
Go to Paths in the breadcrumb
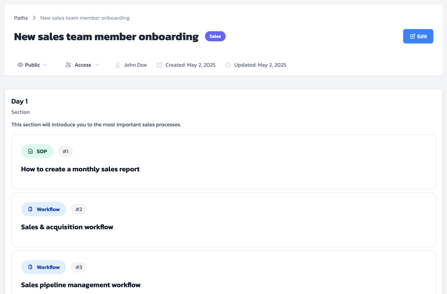[x=21, y=18]
